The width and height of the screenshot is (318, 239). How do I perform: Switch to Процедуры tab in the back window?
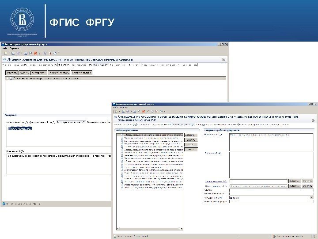pyautogui.click(x=101, y=65)
